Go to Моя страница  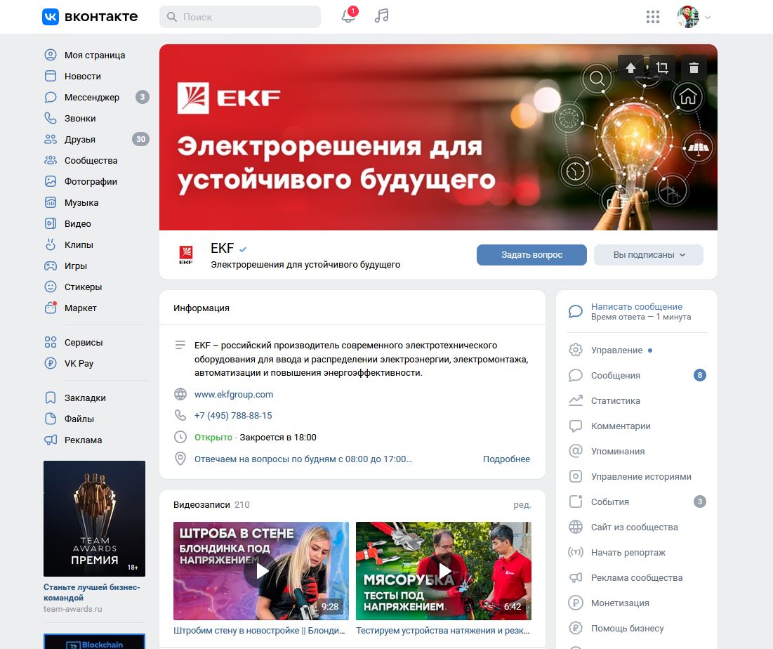[95, 55]
